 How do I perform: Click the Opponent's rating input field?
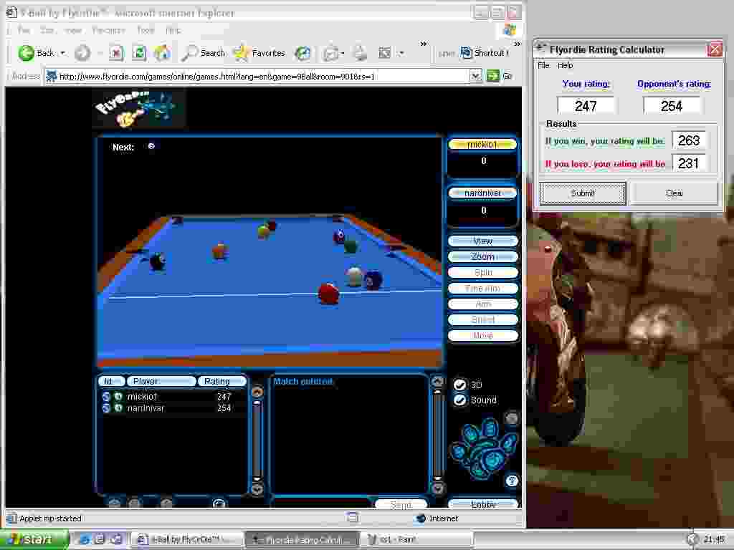[x=671, y=106]
